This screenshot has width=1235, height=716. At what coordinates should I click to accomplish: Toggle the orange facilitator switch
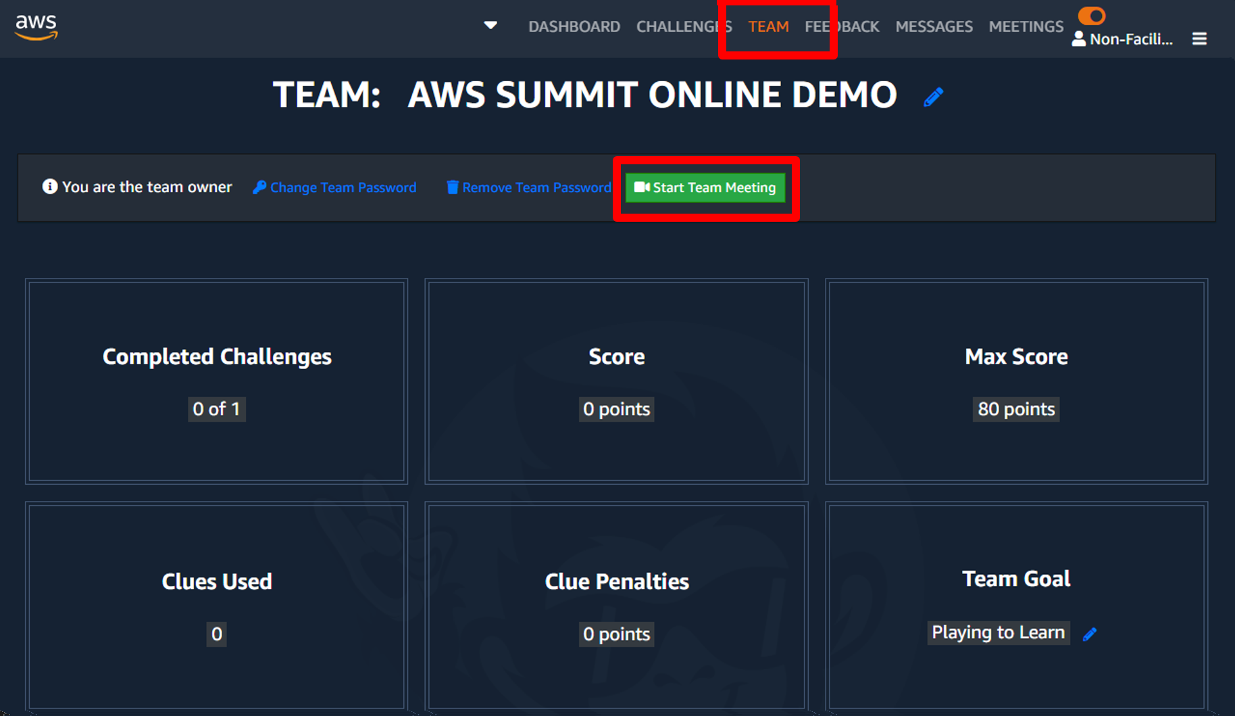(1091, 16)
